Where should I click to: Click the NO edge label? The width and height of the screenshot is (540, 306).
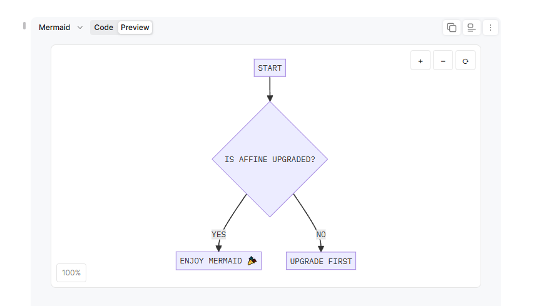321,235
